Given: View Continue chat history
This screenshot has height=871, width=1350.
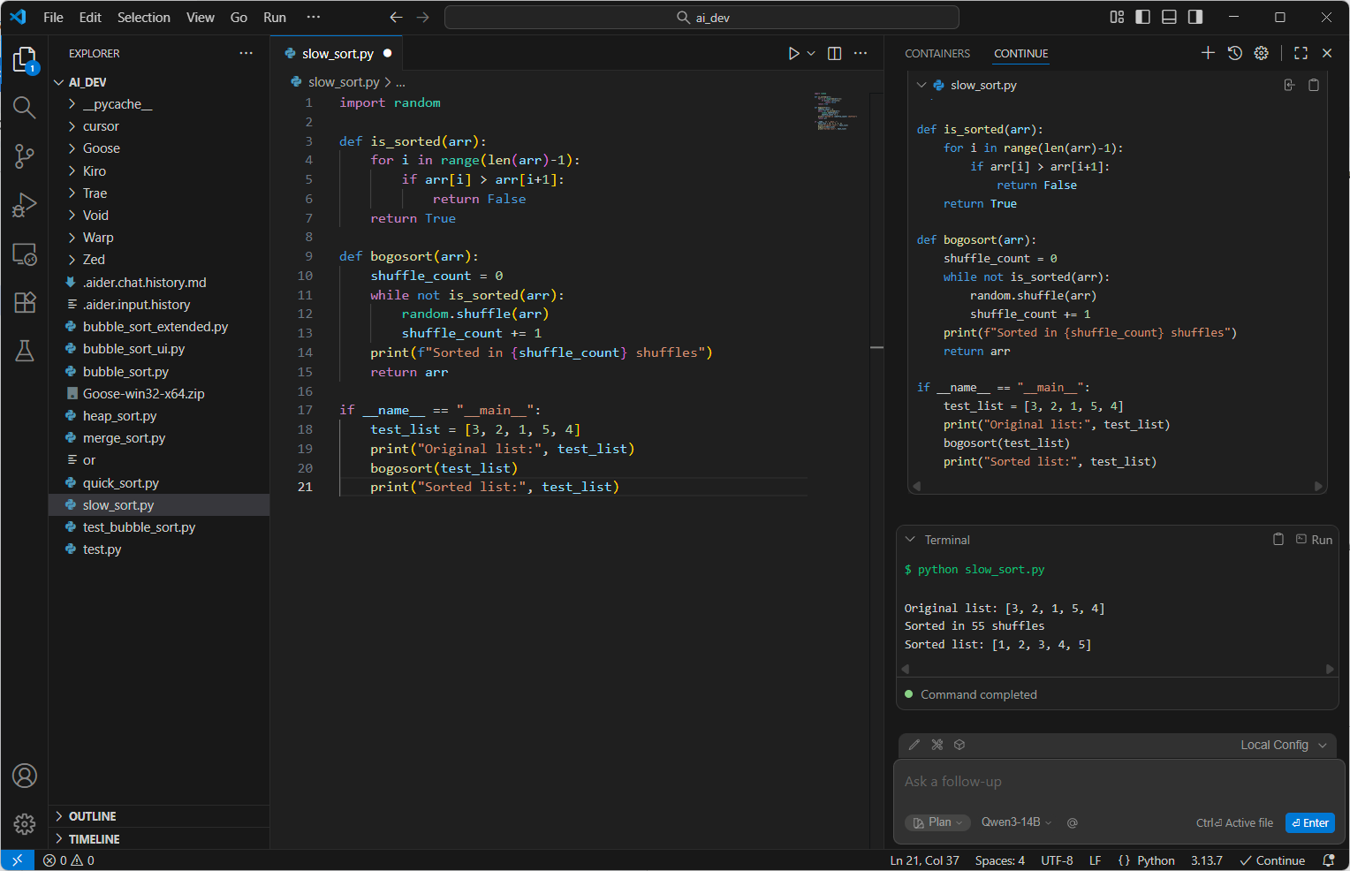Looking at the screenshot, I should pyautogui.click(x=1235, y=53).
